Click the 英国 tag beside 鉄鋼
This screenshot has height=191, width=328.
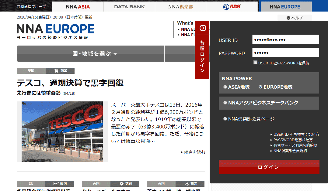pos(96,183)
